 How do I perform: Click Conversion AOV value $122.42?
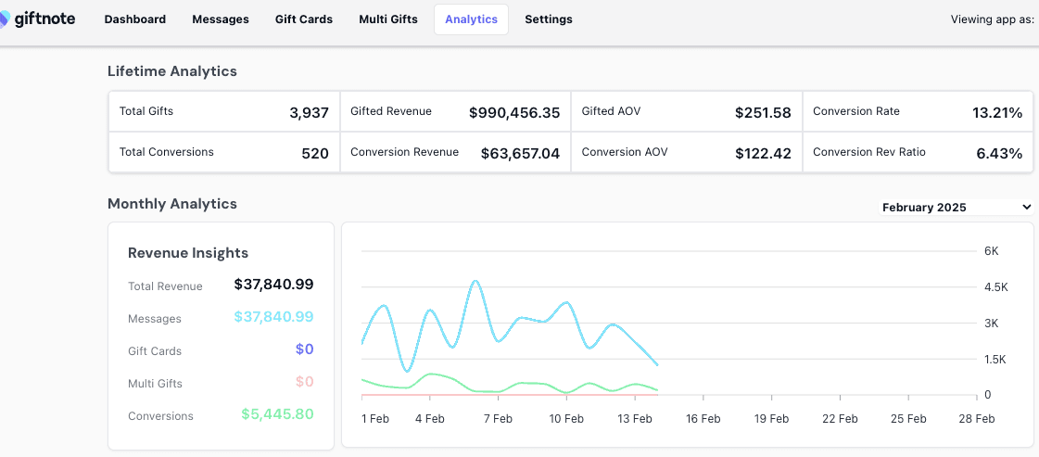pos(764,154)
